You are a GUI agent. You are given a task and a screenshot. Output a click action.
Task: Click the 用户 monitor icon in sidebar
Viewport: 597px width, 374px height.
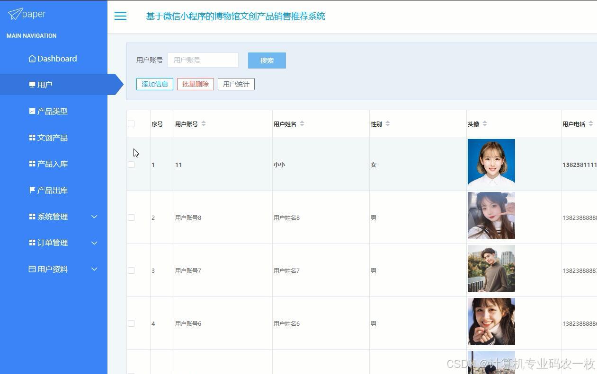[x=32, y=85]
